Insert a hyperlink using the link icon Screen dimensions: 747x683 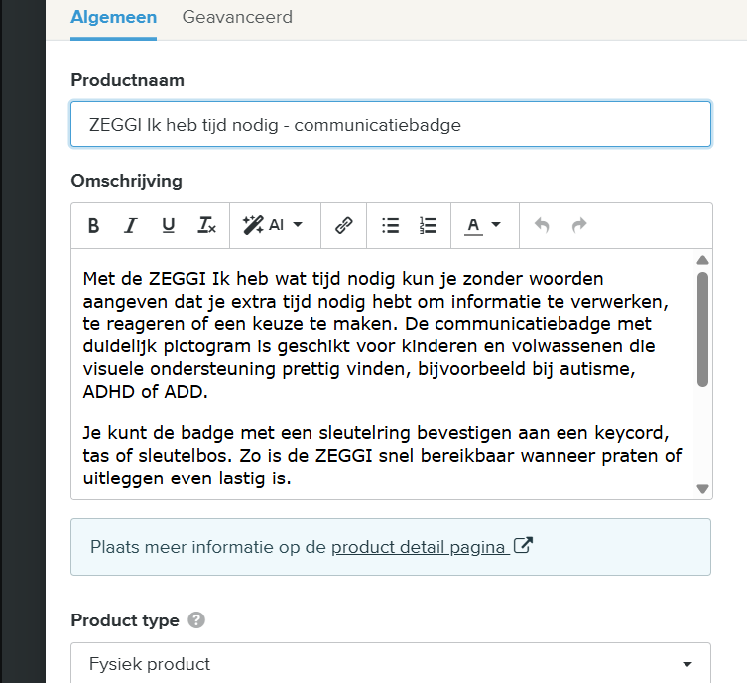(x=344, y=225)
